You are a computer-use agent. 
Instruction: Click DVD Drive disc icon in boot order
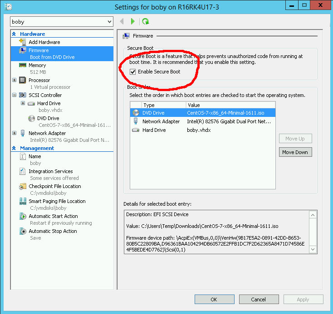tap(136, 113)
